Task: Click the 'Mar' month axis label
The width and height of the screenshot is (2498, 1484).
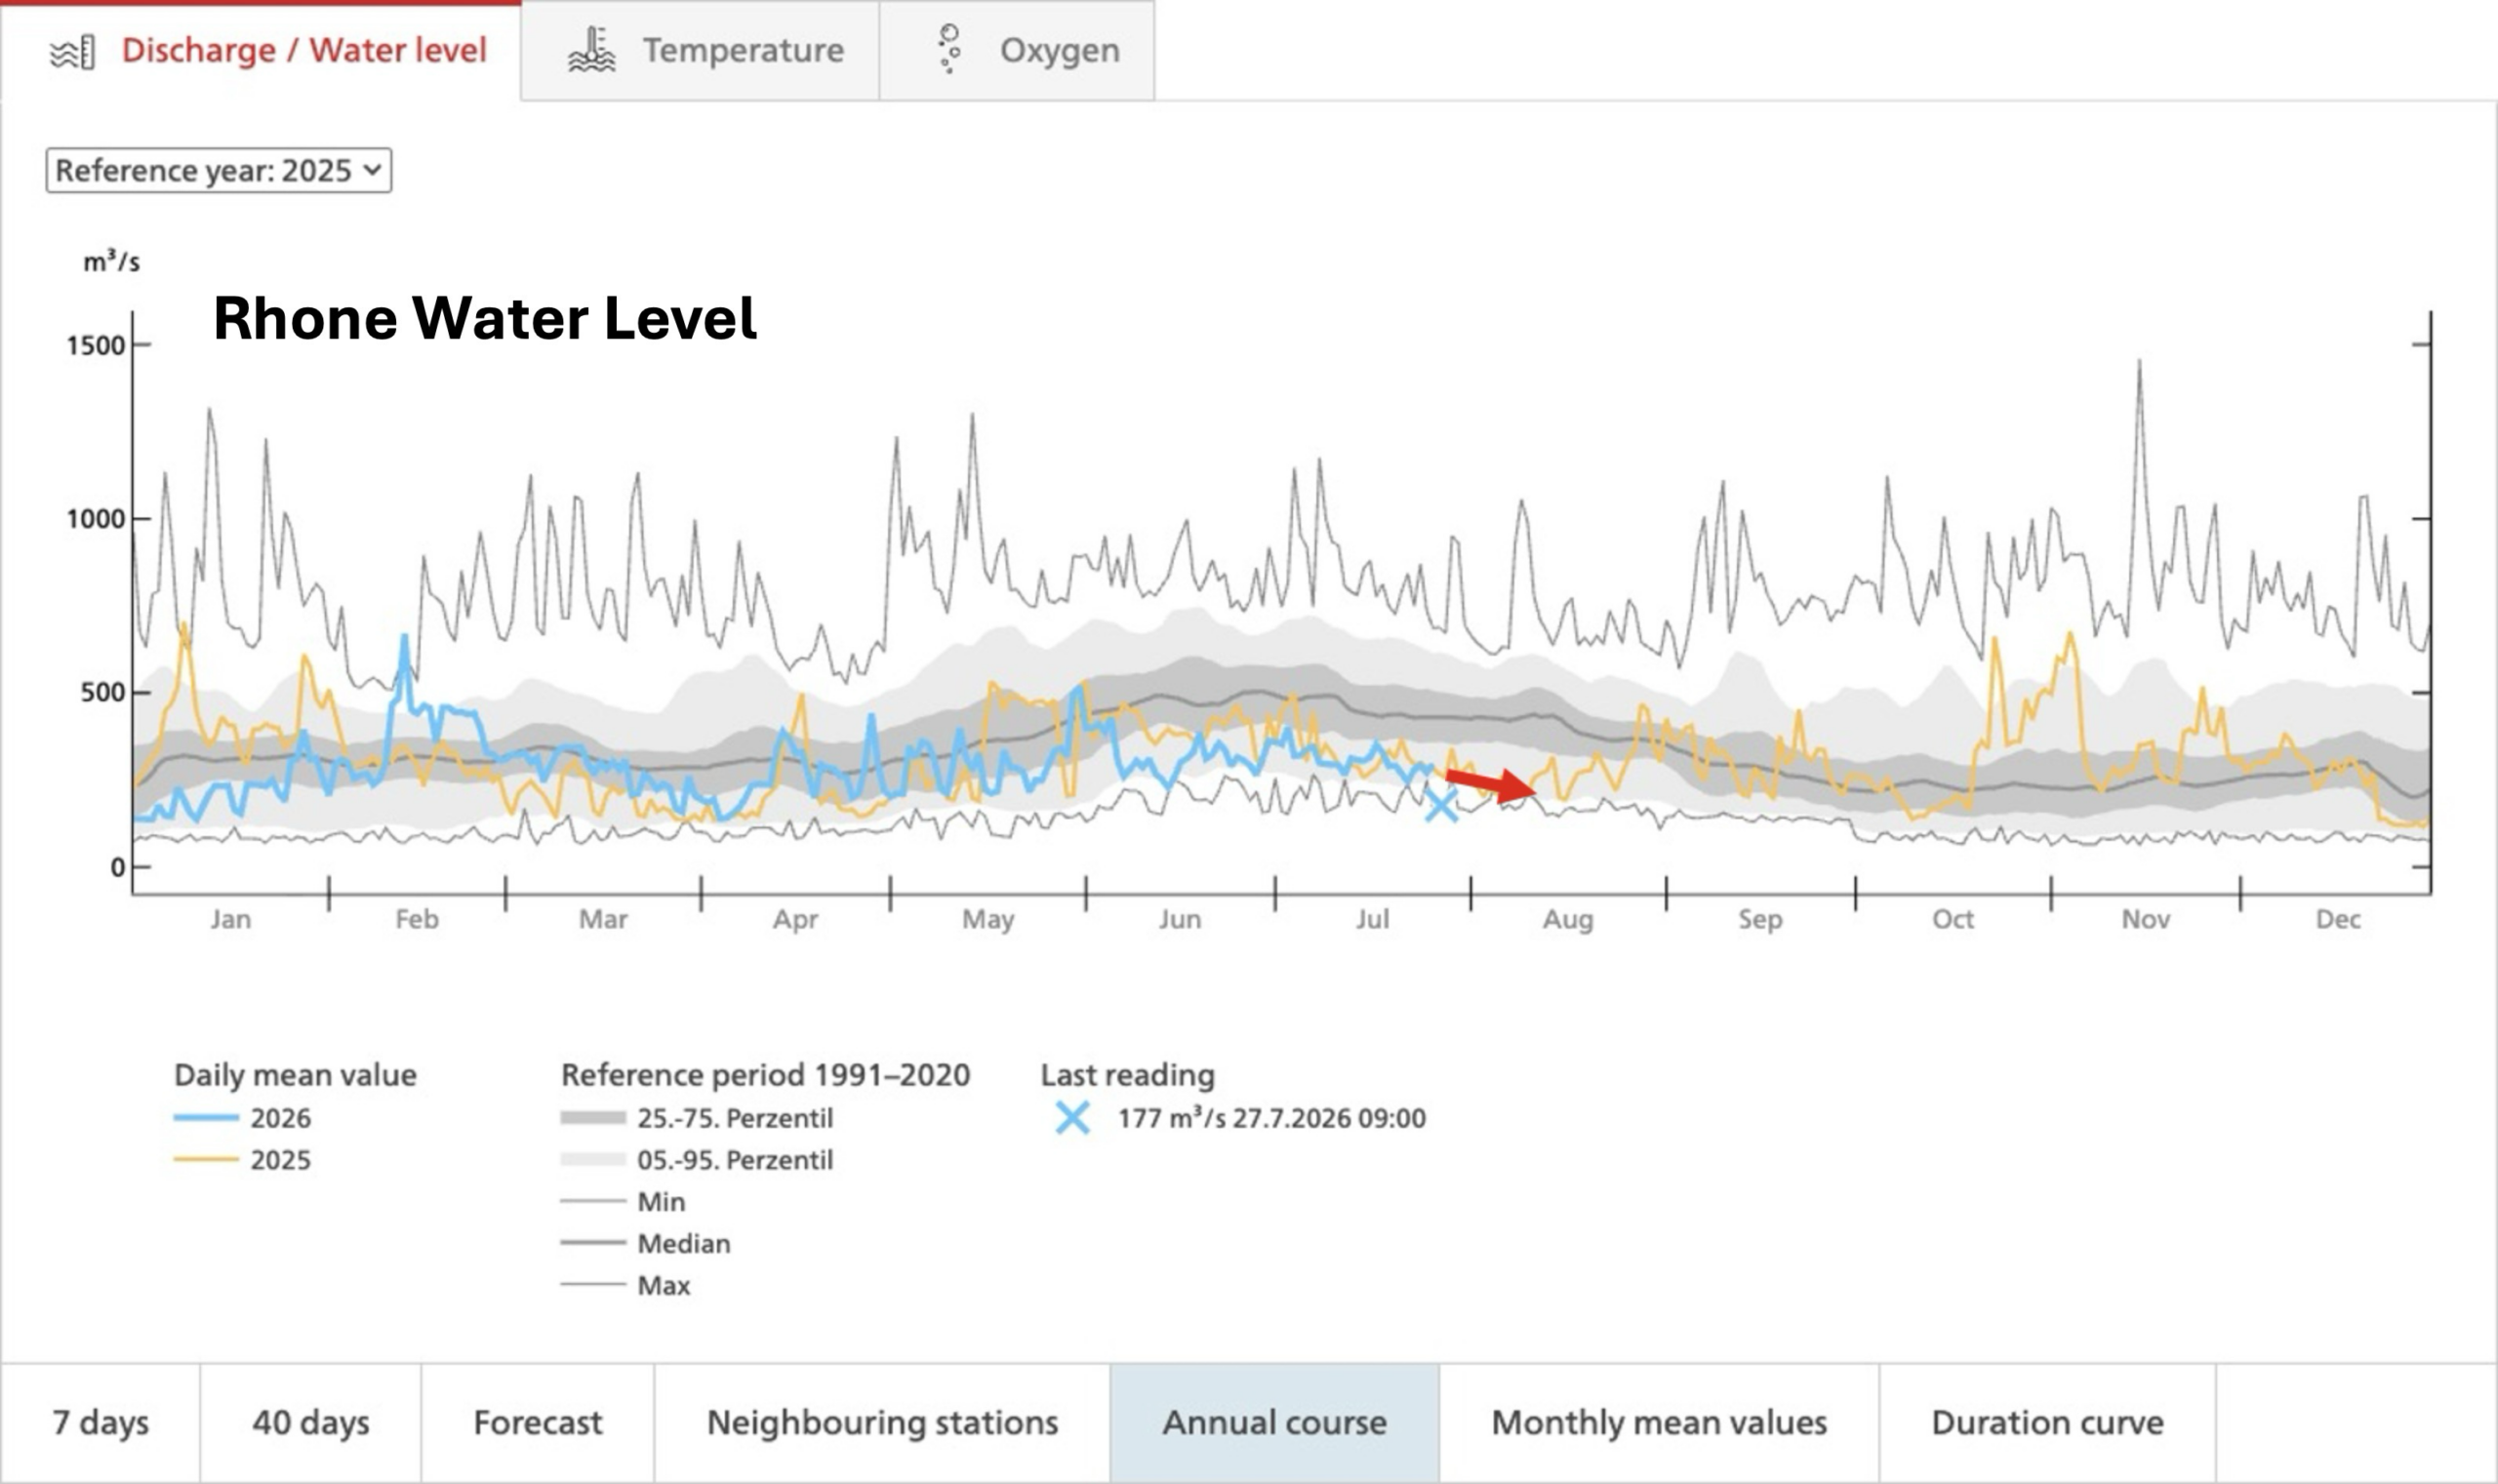Action: coord(603,919)
